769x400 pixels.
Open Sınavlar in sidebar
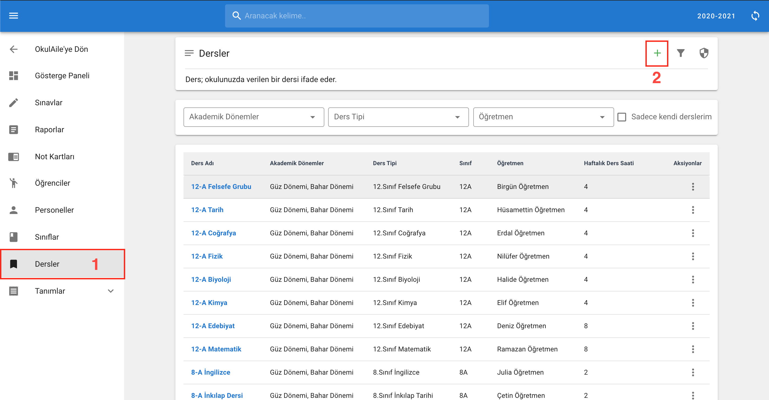tap(49, 102)
